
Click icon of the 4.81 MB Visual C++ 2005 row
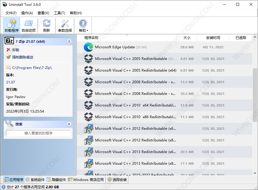(88, 59)
